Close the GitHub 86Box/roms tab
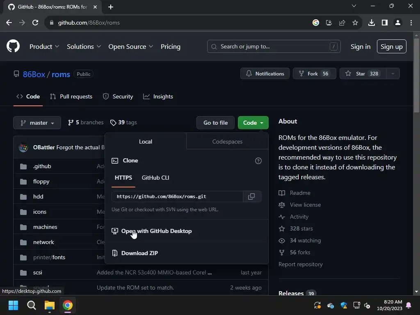Screen dimensions: 420x315 click(x=95, y=7)
